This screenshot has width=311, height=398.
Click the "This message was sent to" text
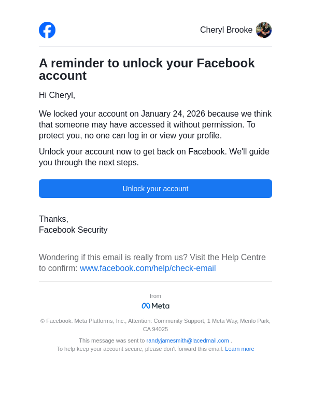point(111,340)
